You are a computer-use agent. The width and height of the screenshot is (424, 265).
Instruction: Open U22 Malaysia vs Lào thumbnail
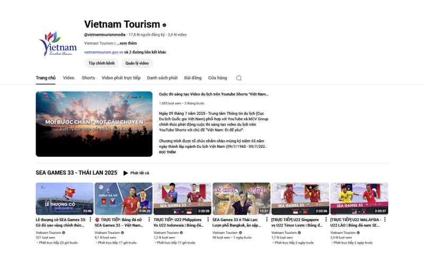pyautogui.click(x=359, y=199)
